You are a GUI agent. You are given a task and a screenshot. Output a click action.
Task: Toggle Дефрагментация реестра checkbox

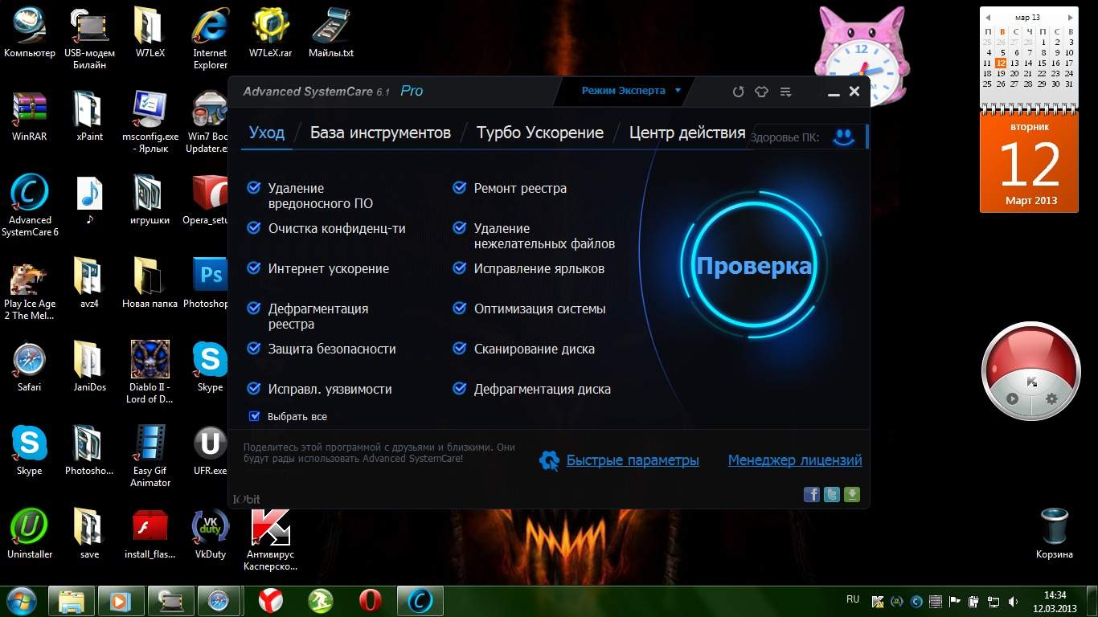(x=253, y=308)
